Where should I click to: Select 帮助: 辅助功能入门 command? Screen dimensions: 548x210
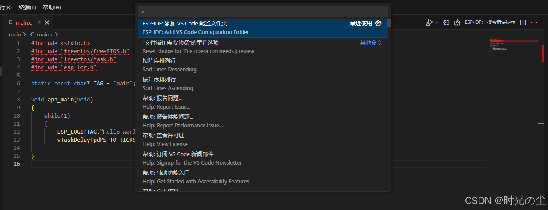coord(263,177)
